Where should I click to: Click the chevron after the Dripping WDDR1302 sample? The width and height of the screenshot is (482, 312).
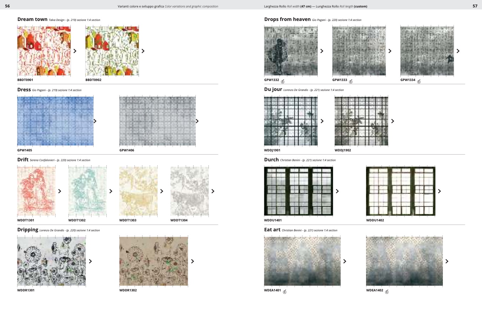pos(193,261)
